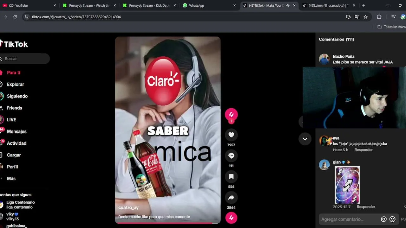Close the YouTube tab
This screenshot has width=406, height=228.
(x=55, y=5)
